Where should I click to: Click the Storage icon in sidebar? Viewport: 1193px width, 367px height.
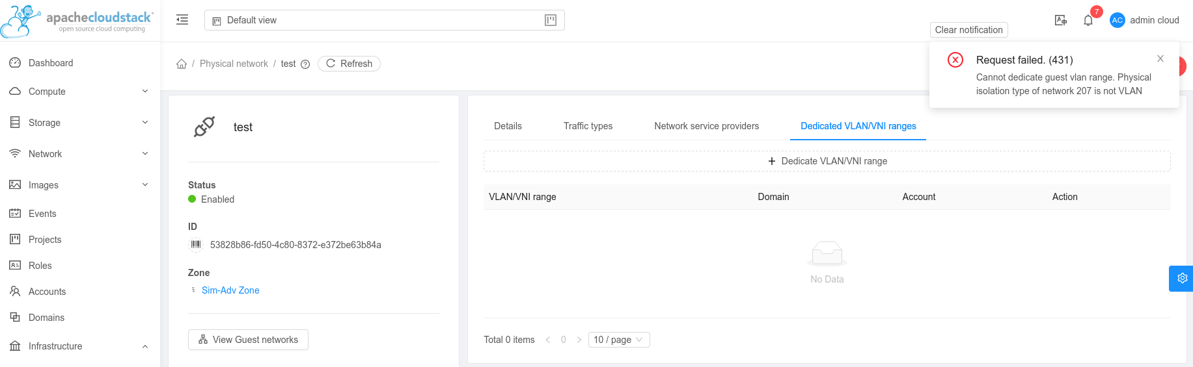[x=15, y=123]
